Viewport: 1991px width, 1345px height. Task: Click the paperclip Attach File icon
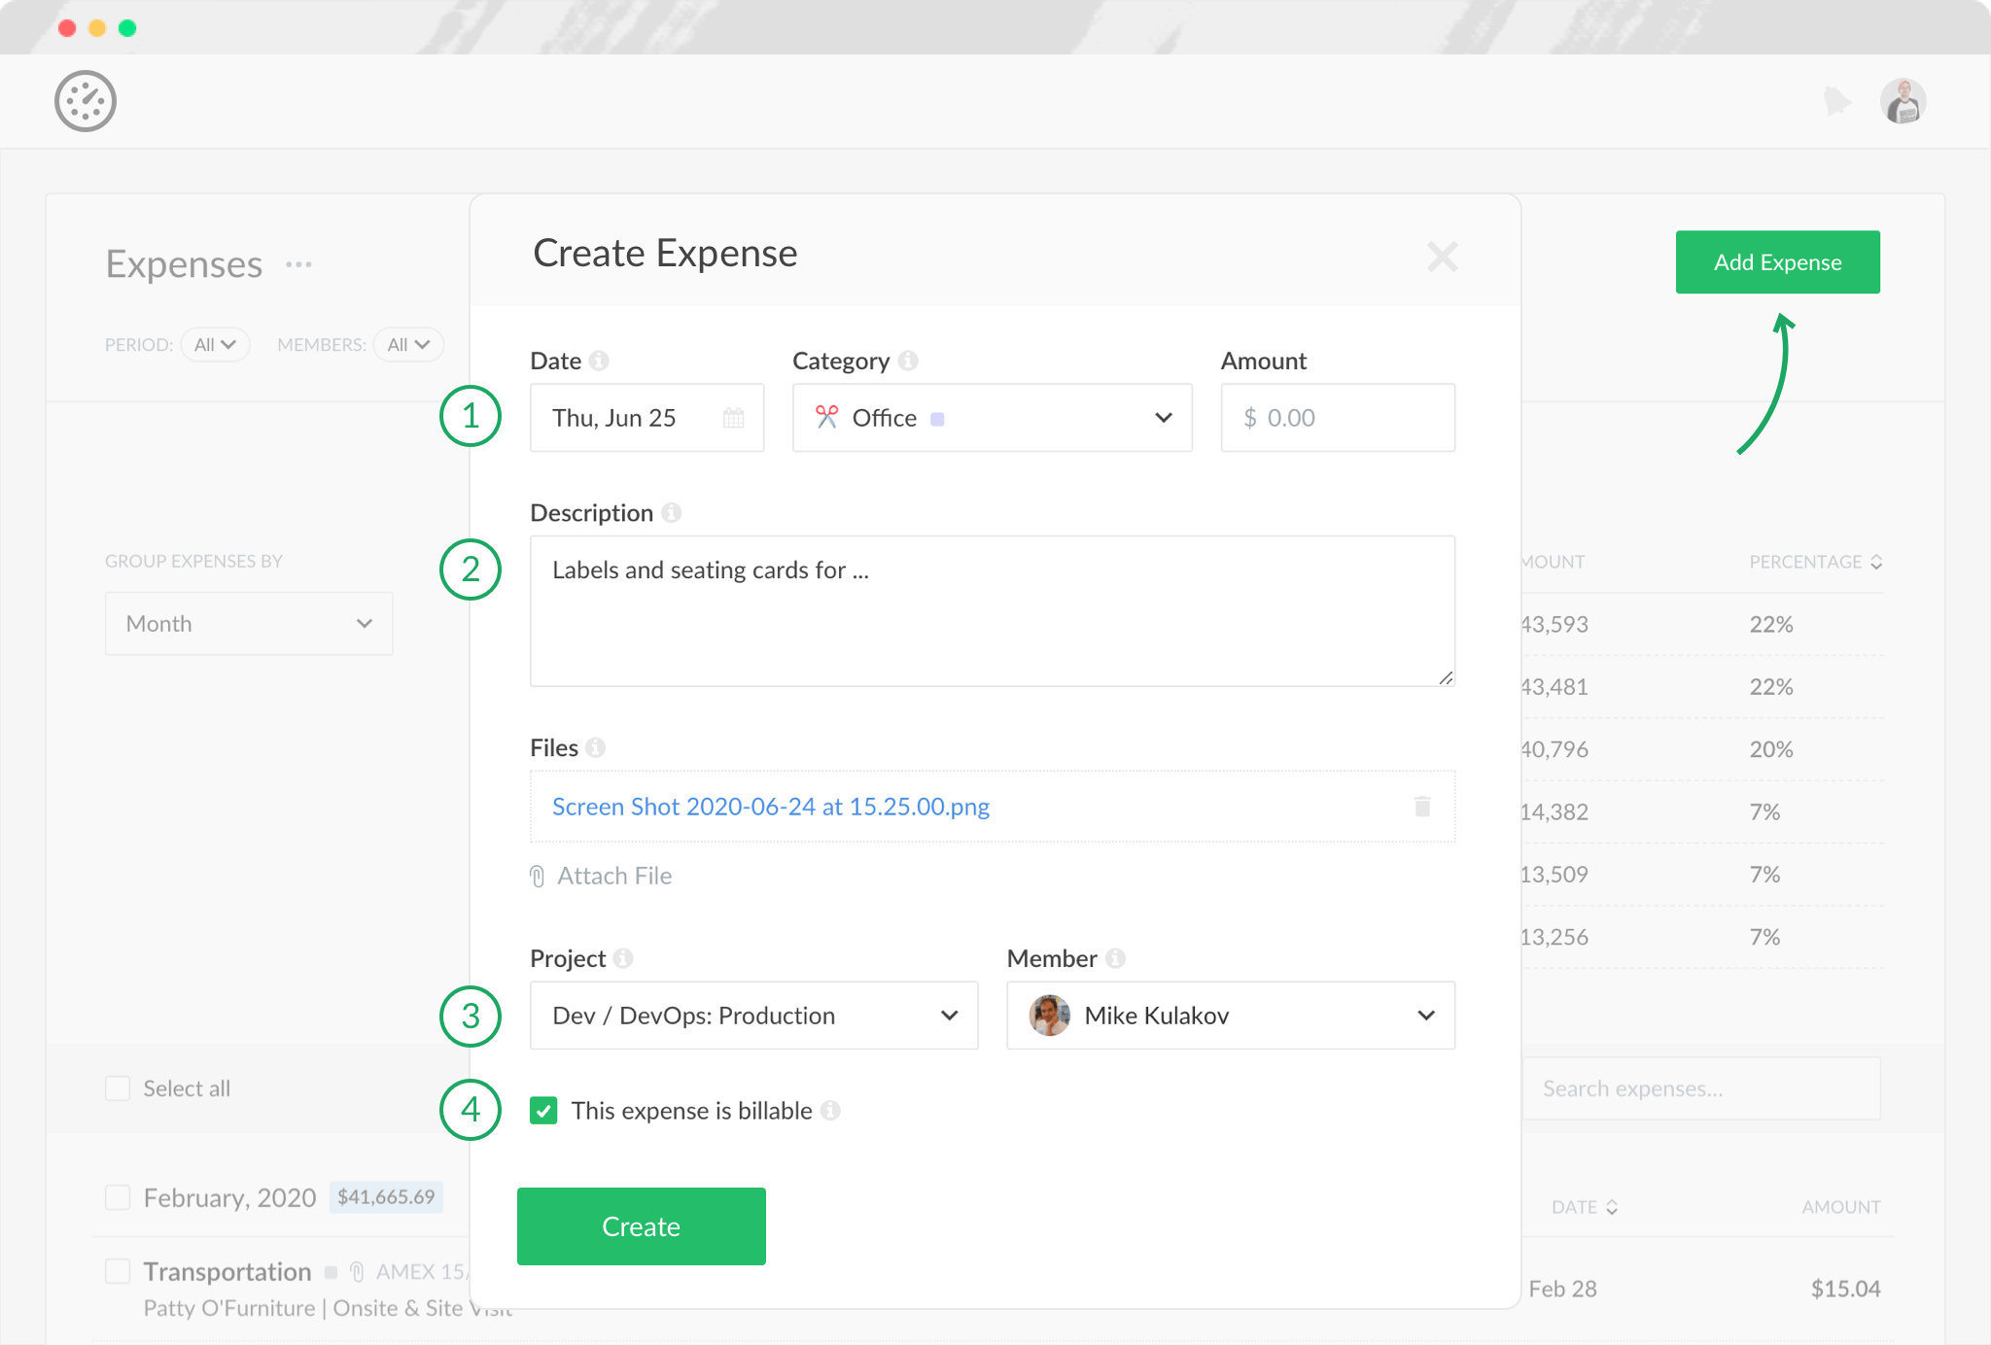point(538,877)
